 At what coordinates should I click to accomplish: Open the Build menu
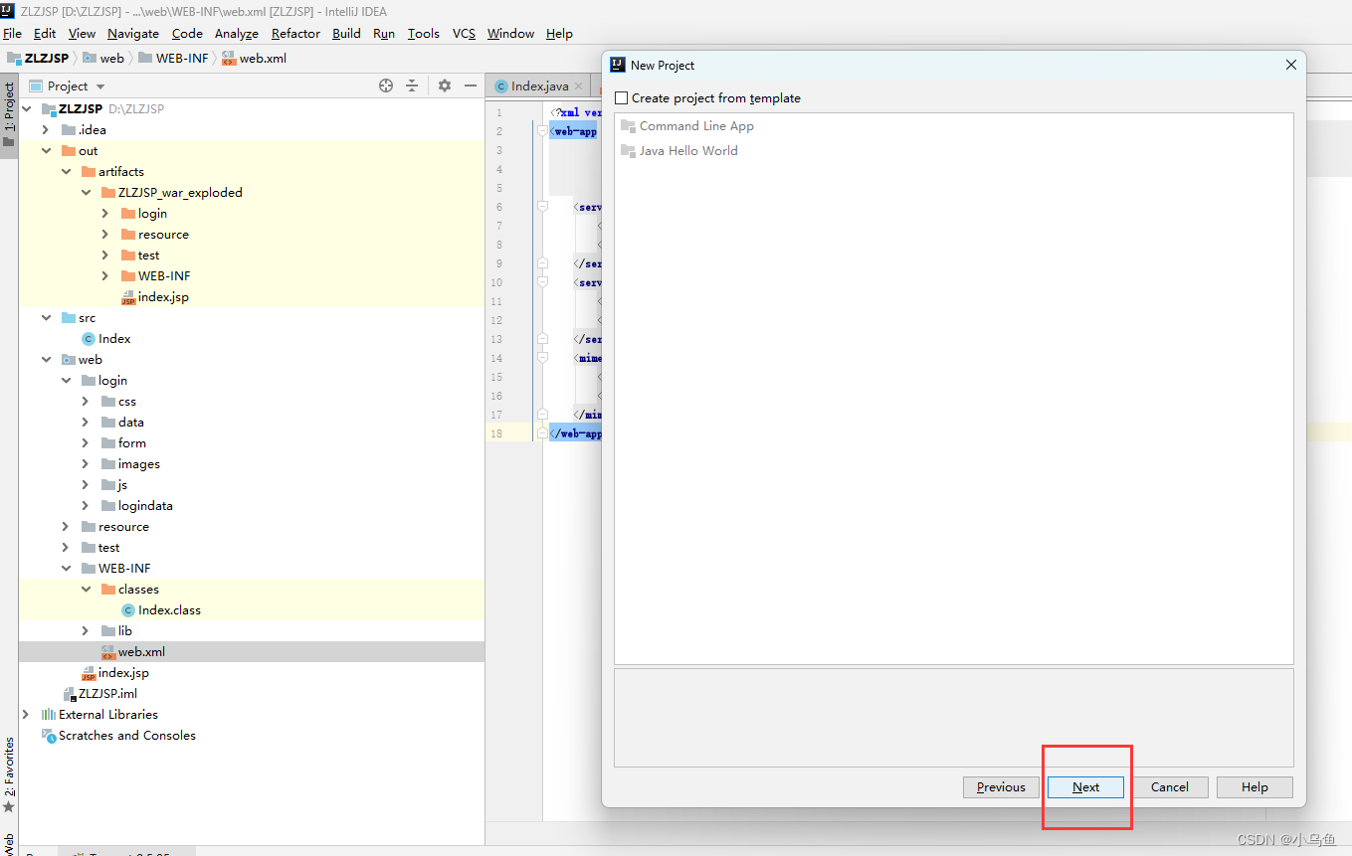(x=346, y=34)
